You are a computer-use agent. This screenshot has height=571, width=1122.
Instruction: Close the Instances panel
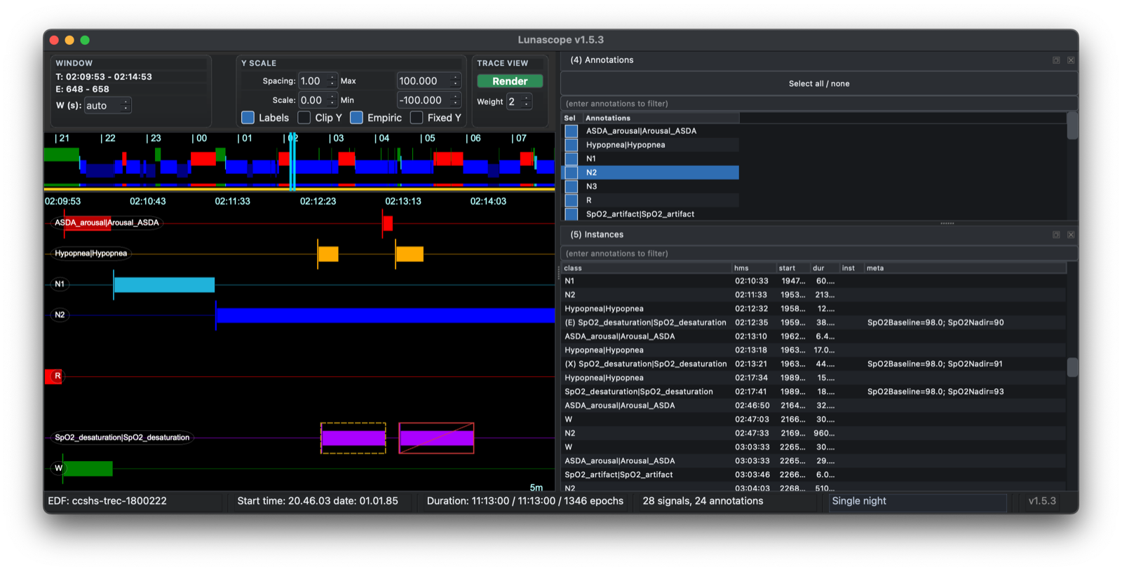(1071, 235)
